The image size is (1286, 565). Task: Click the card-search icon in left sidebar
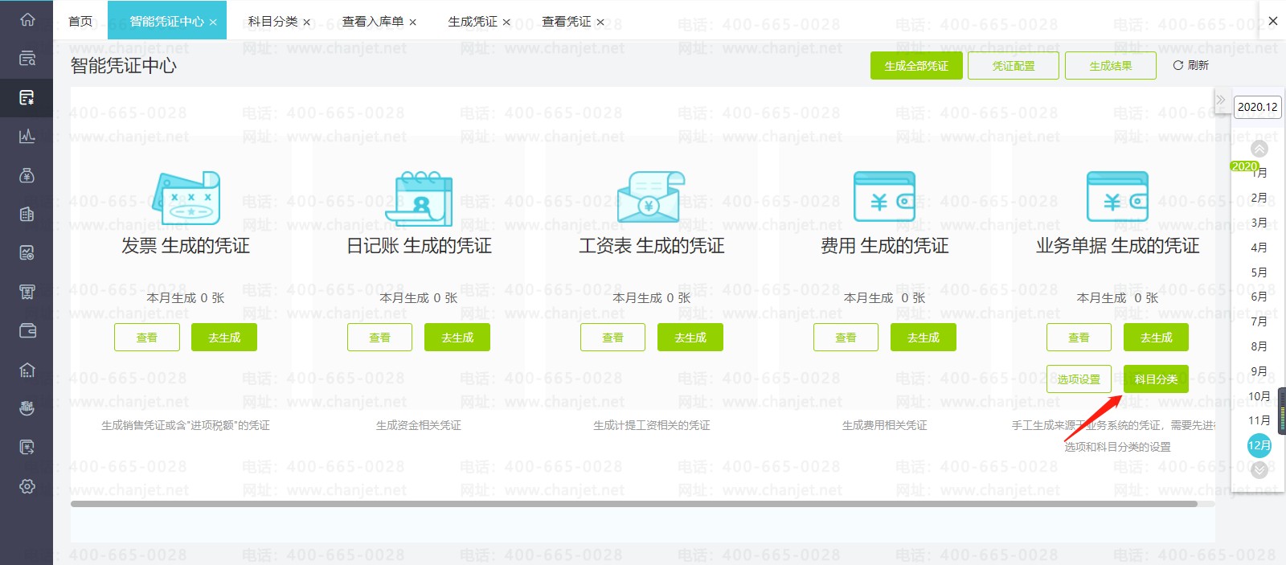tap(27, 59)
